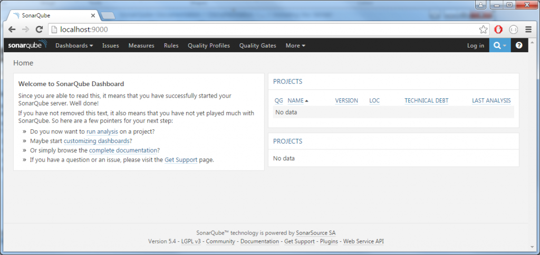
Task: Open Chrome hamburger menu
Action: (x=528, y=30)
